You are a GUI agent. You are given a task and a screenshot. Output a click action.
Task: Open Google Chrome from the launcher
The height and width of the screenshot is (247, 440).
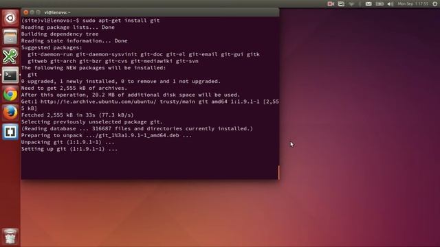[x=10, y=94]
